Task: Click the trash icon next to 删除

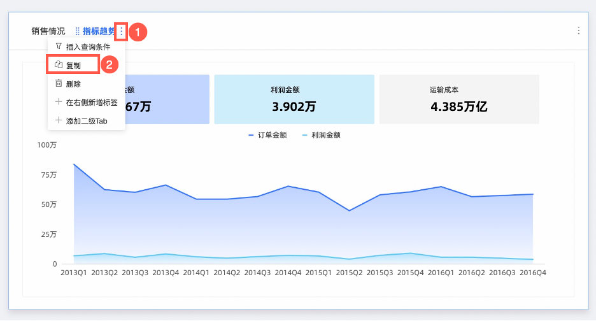Action: (x=59, y=83)
